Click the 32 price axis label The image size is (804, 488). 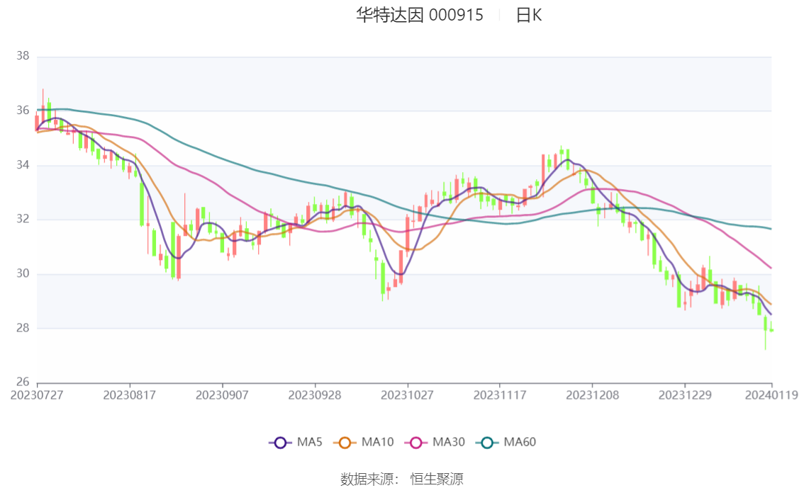point(22,220)
